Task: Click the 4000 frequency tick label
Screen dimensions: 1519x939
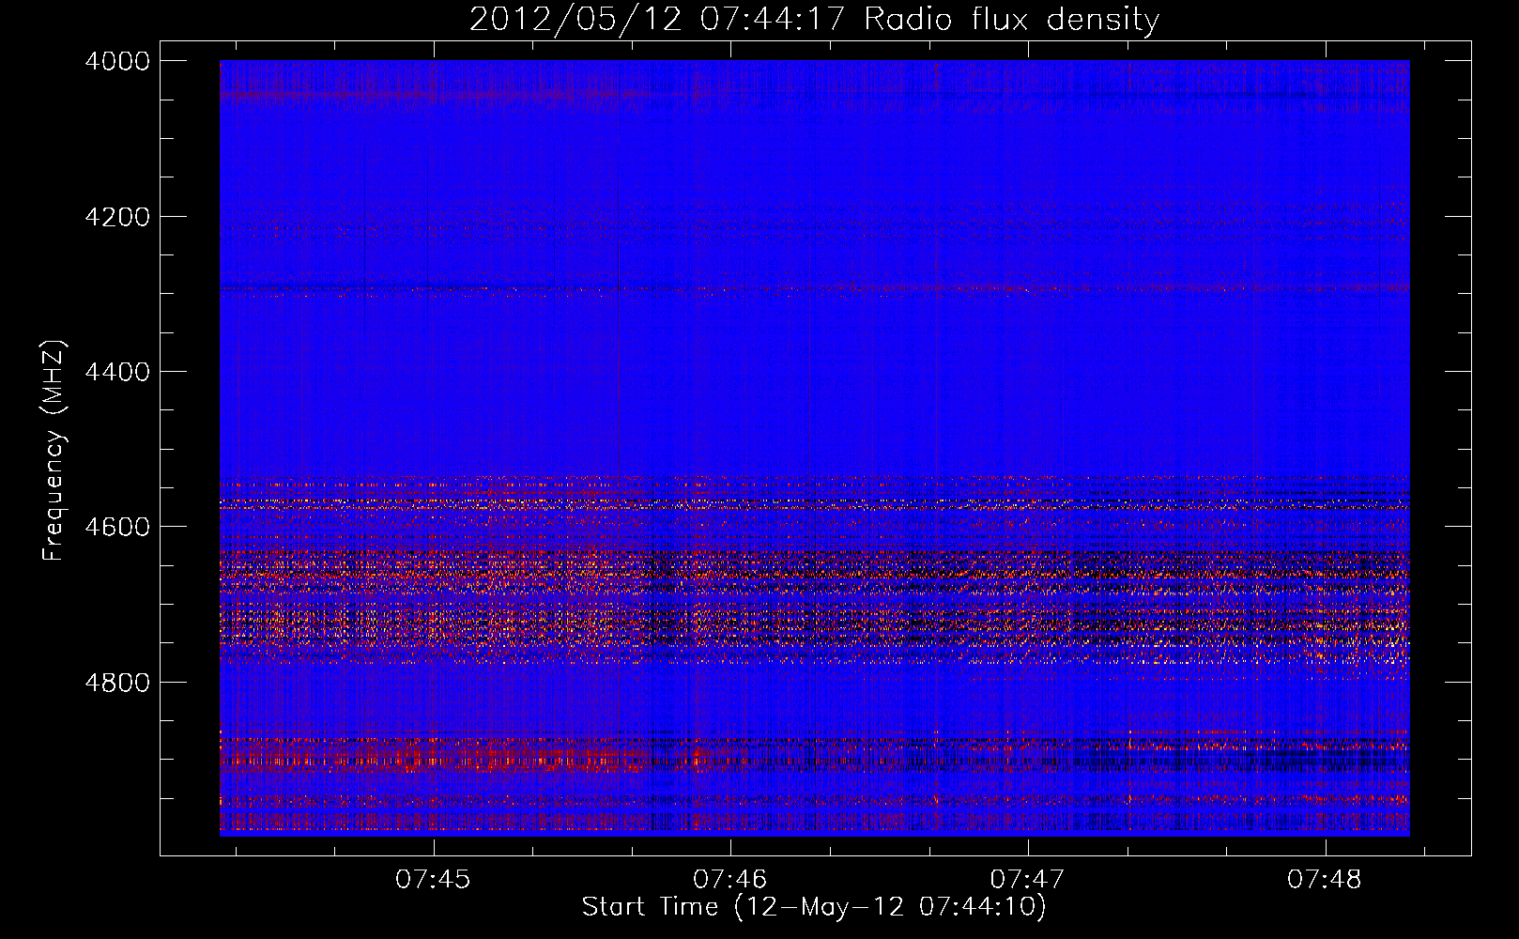Action: coord(117,61)
